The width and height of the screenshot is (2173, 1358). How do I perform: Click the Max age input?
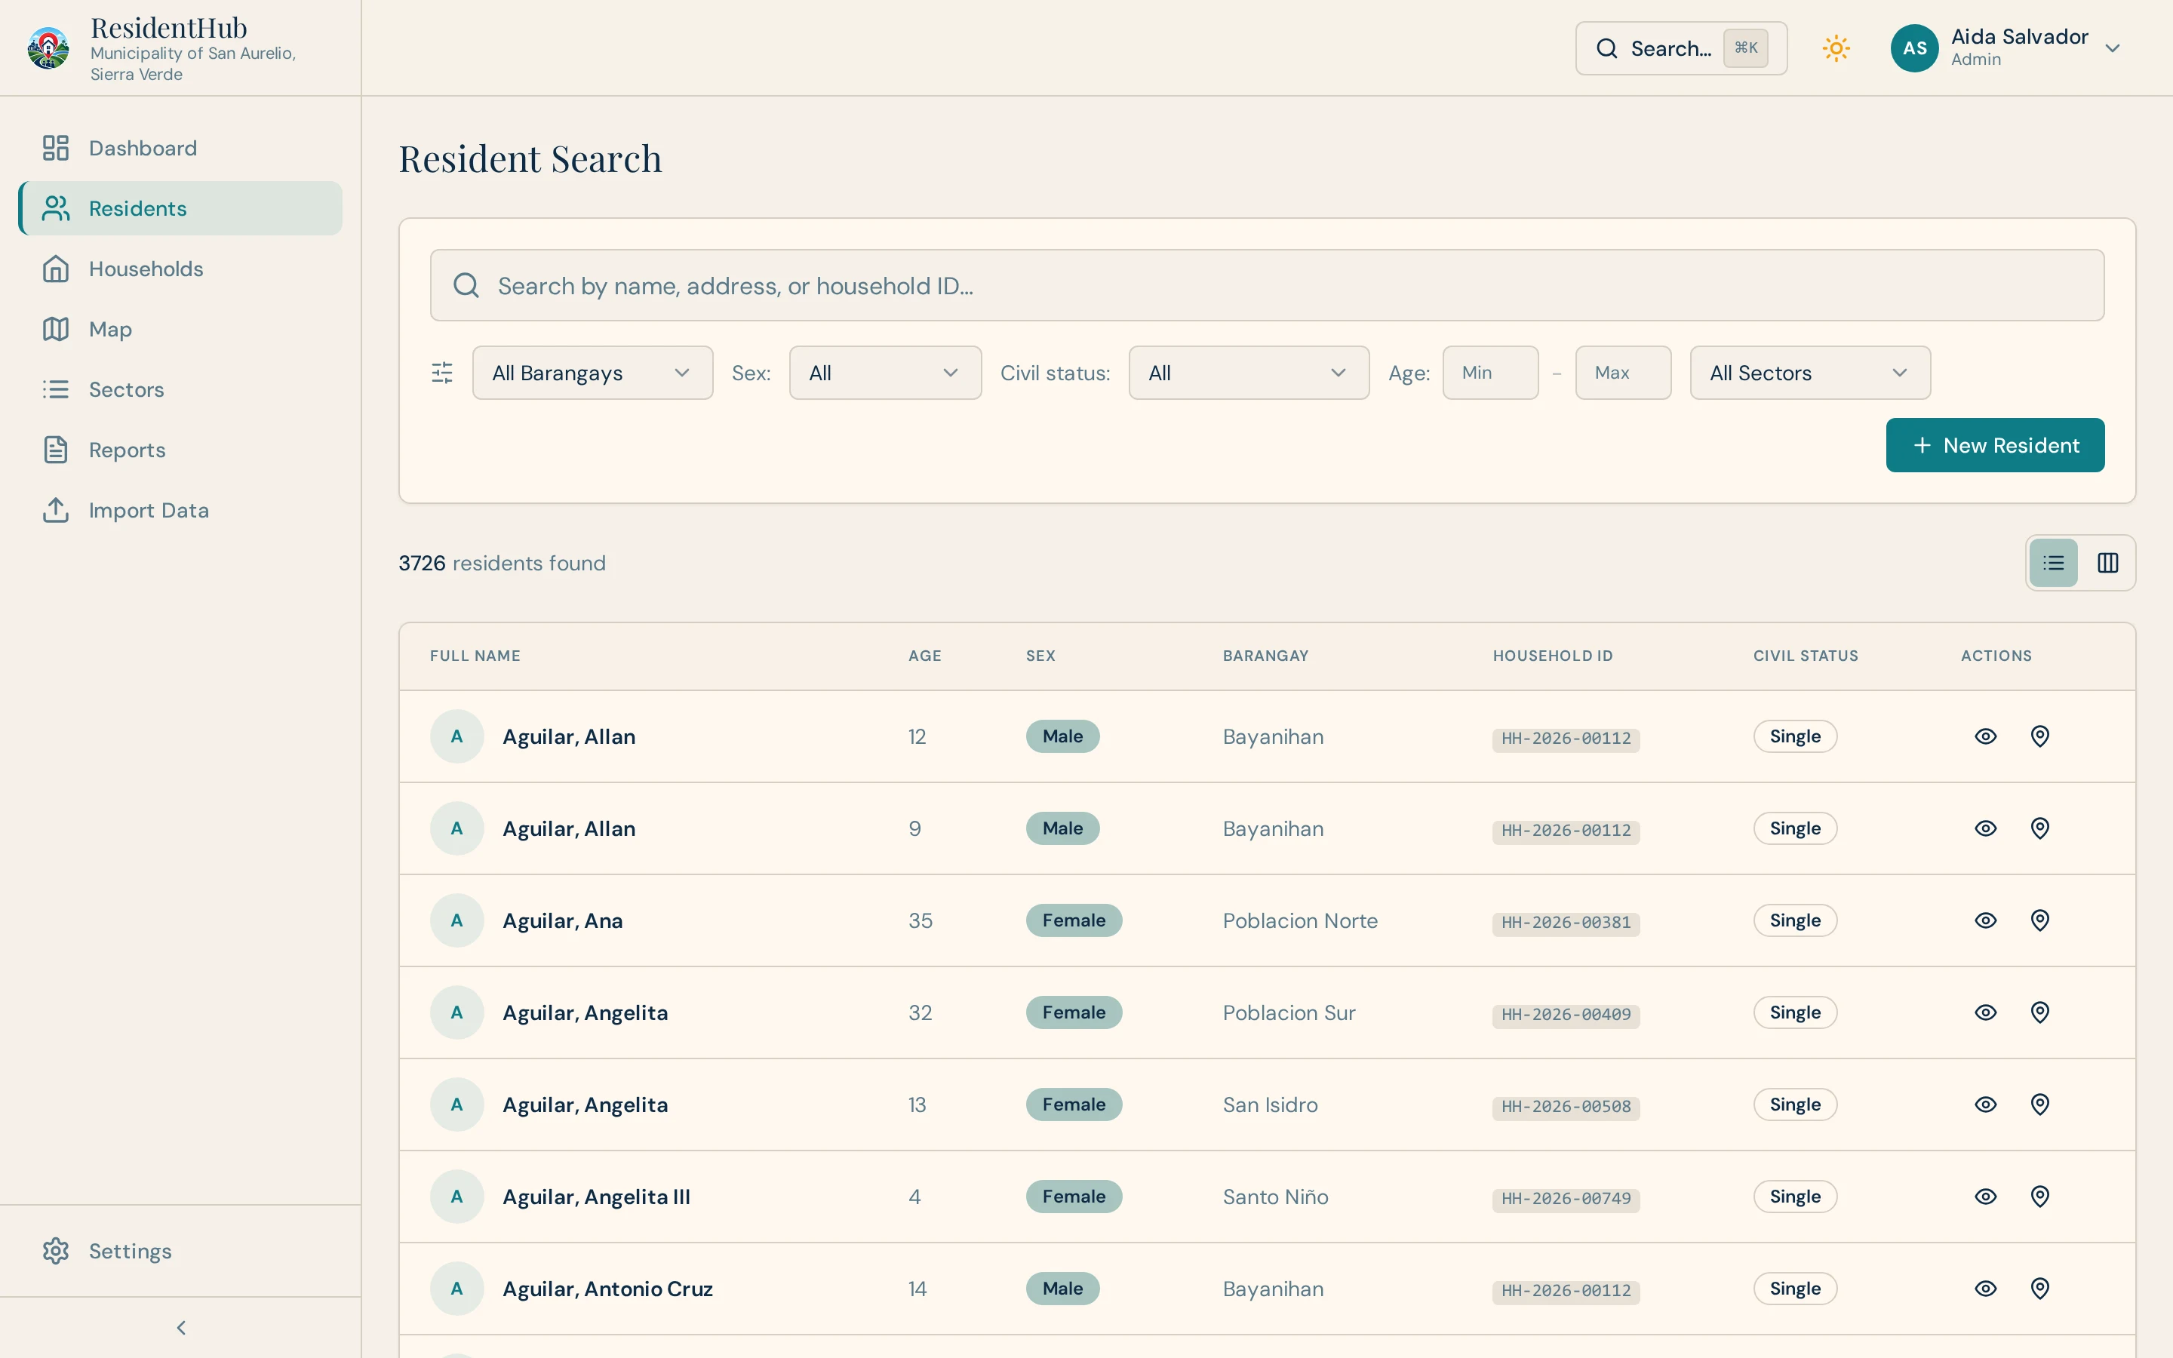point(1624,373)
